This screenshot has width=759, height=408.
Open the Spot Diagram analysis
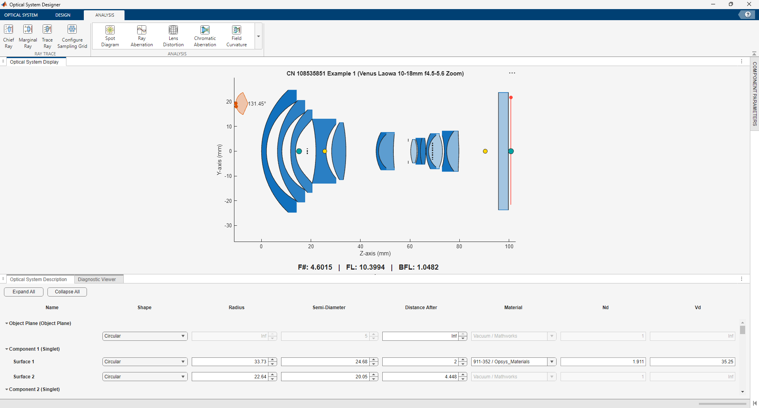click(x=110, y=36)
